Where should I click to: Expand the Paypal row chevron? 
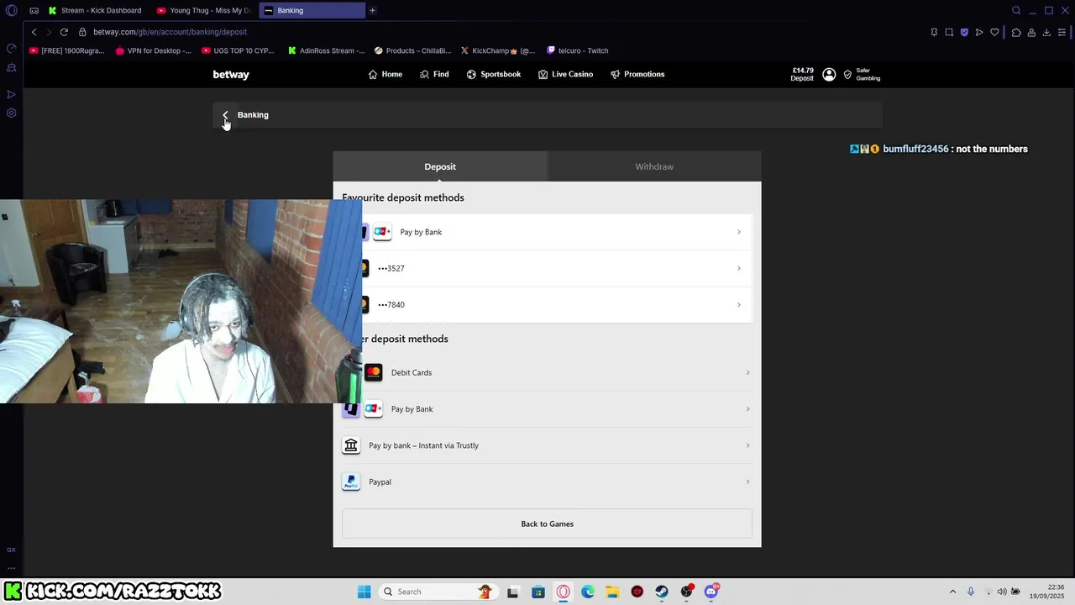pyautogui.click(x=747, y=481)
